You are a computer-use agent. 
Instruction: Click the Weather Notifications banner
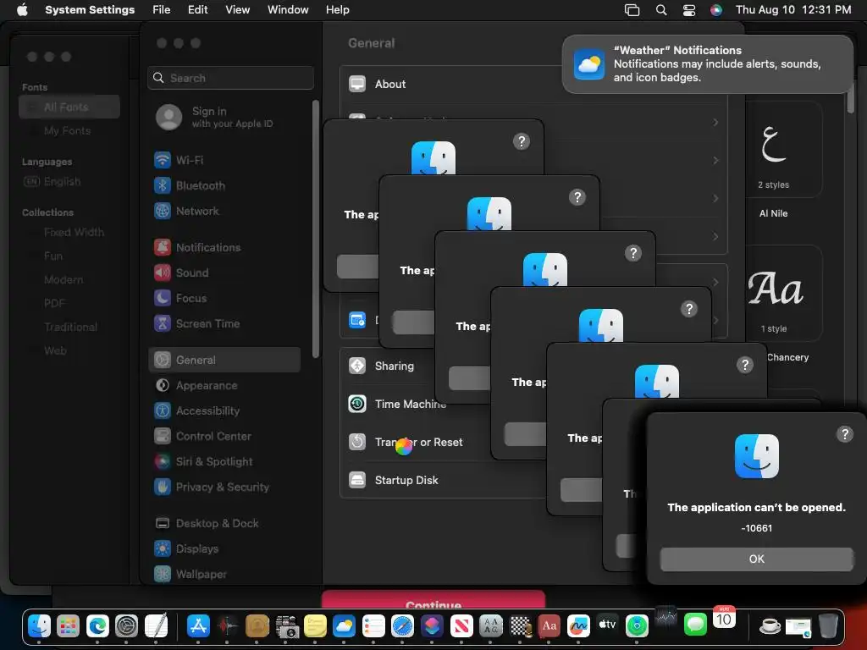point(707,64)
